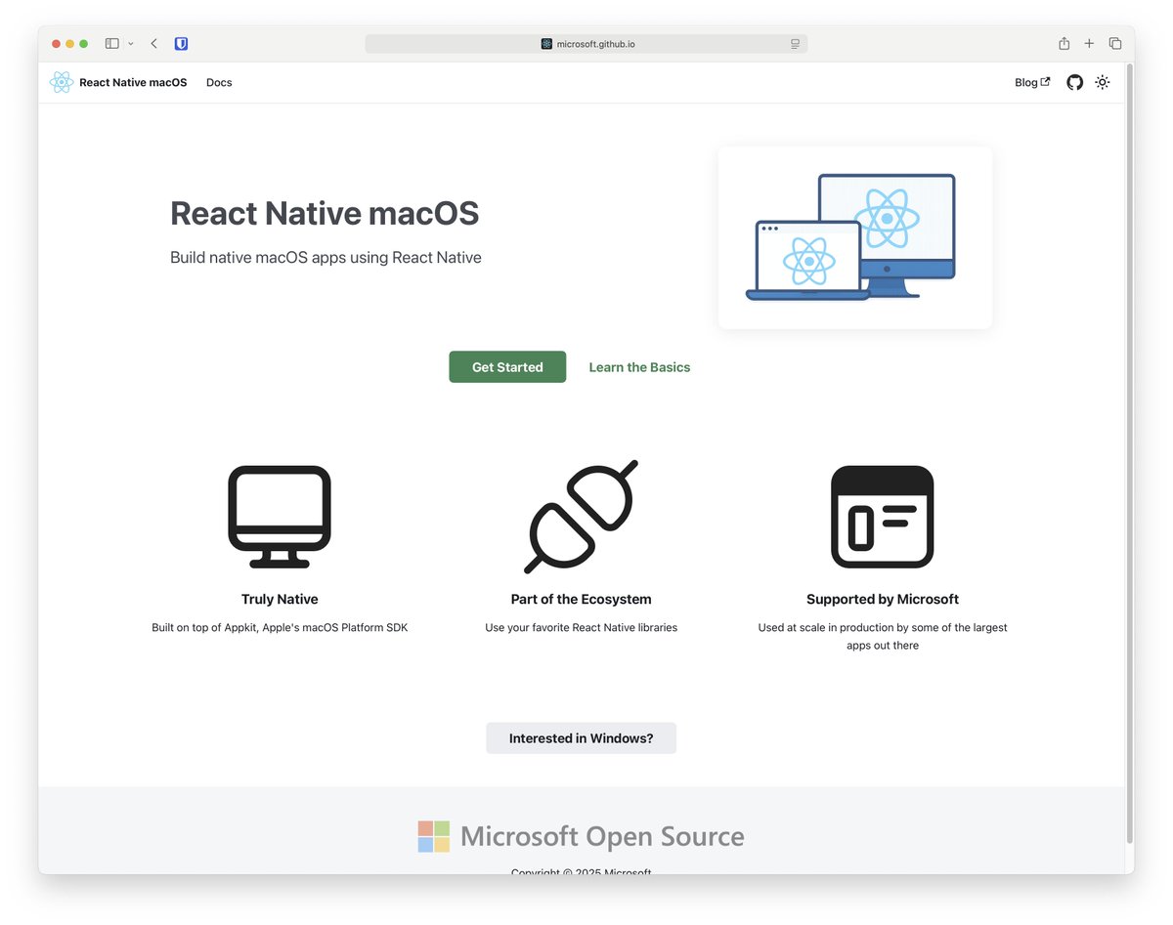1173x925 pixels.
Task: Click the Part of the Ecosystem heading
Action: pyautogui.click(x=581, y=599)
